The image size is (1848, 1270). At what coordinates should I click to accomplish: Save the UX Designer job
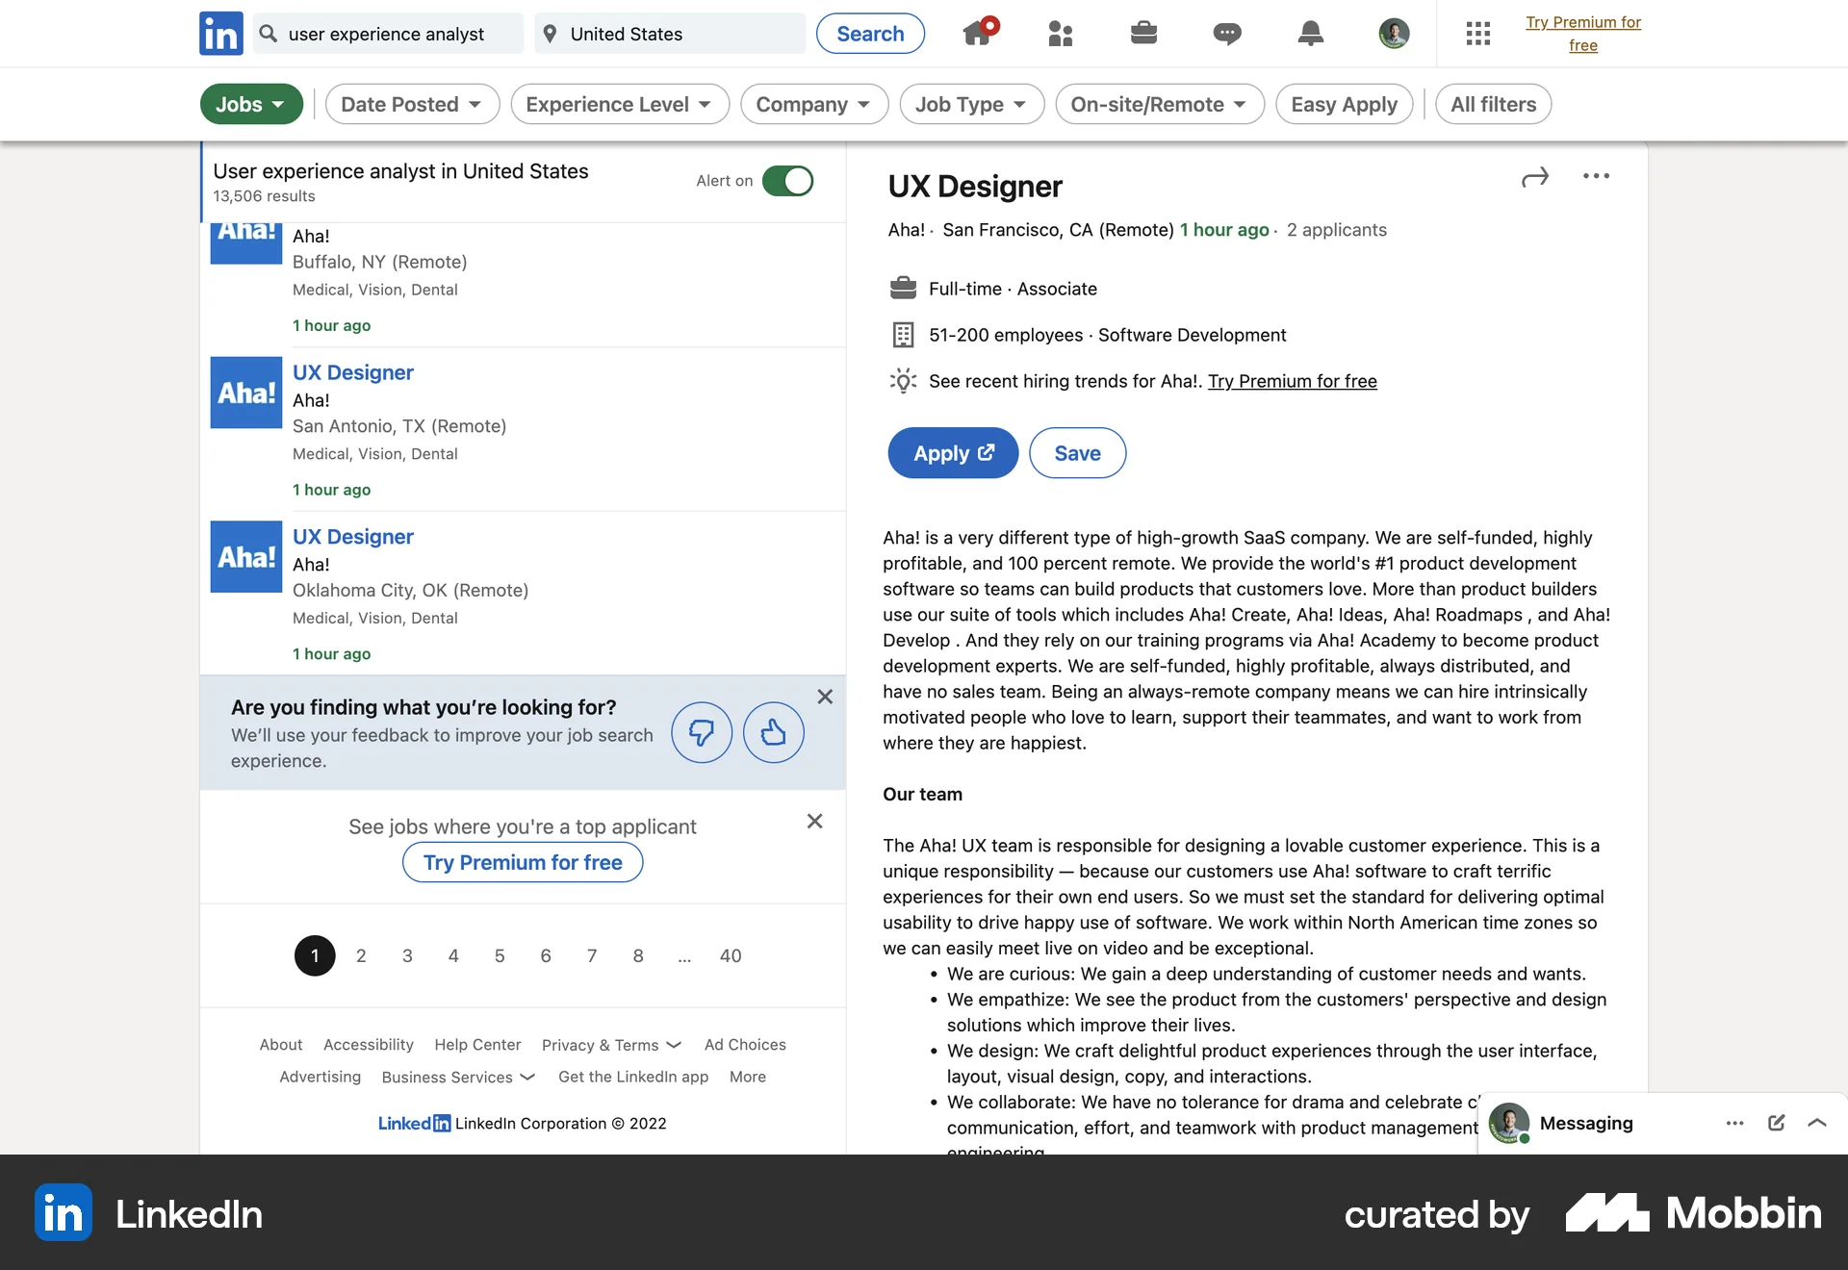[x=1077, y=452]
